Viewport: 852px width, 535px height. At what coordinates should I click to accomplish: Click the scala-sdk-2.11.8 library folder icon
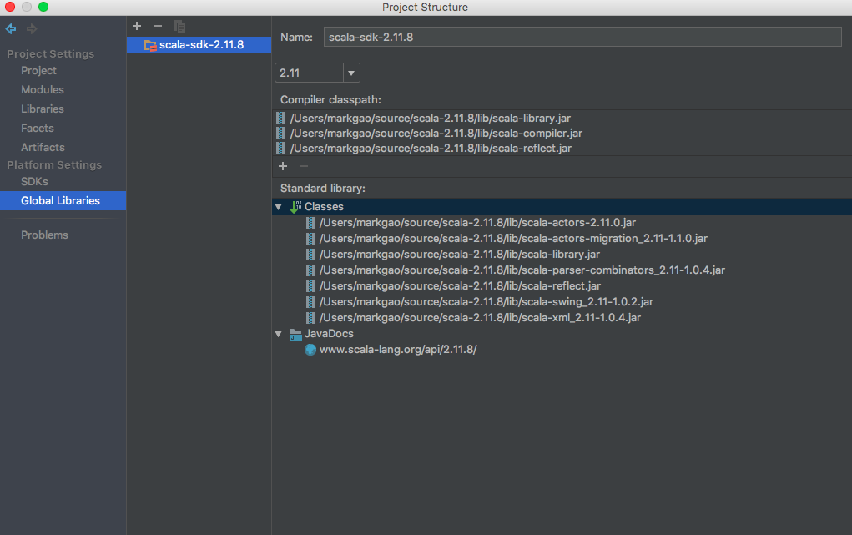[150, 45]
